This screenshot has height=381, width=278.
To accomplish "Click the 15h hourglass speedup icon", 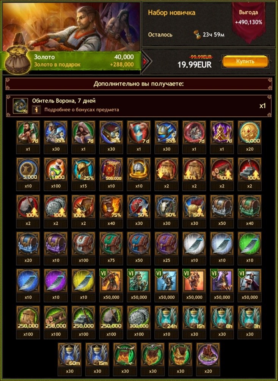I will click(x=194, y=318).
